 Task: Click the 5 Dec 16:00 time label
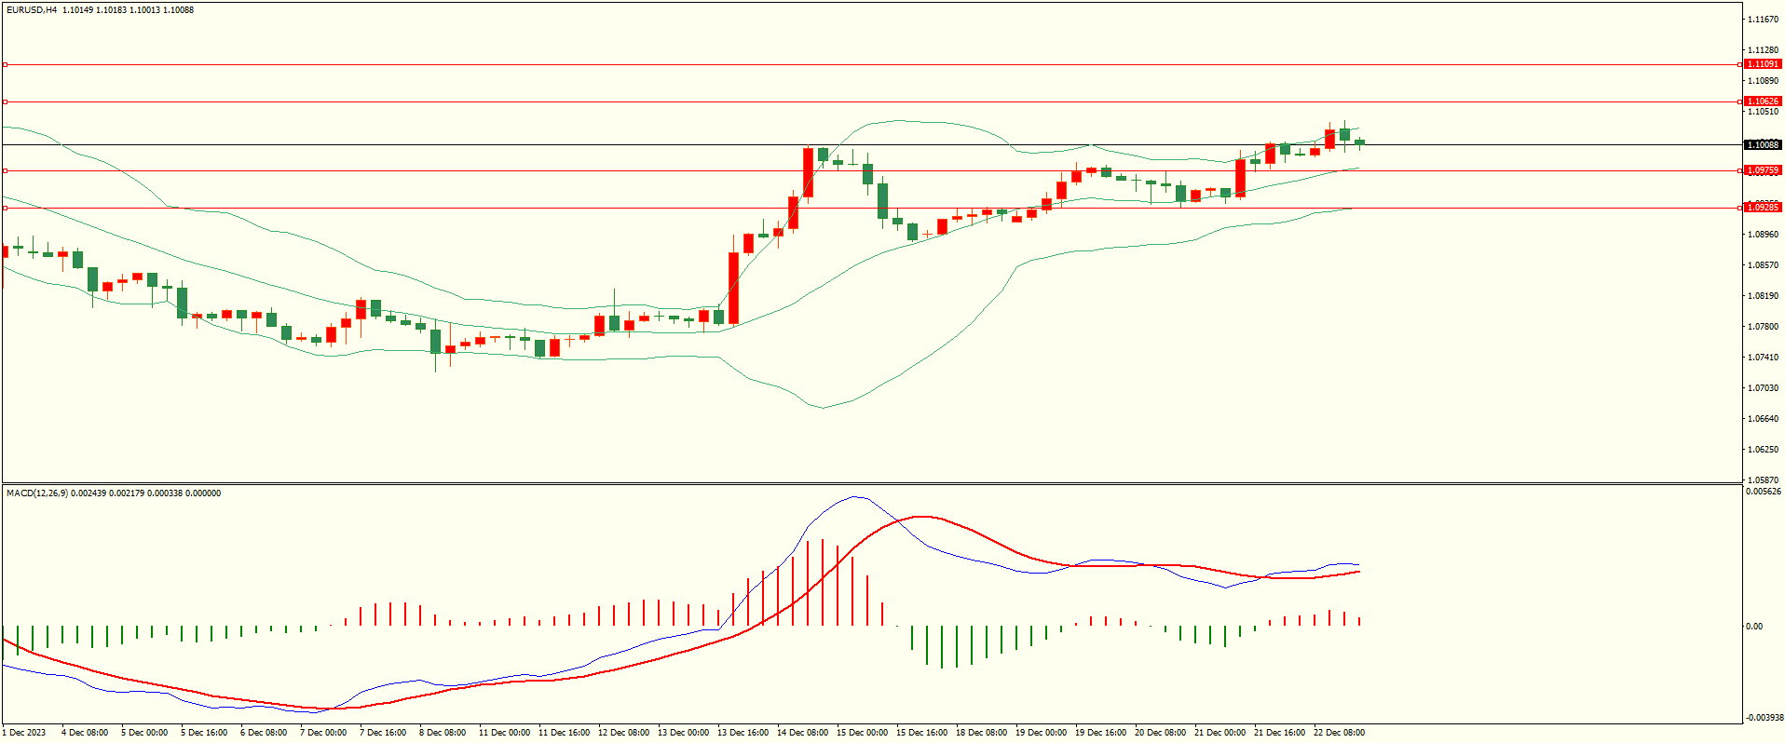coord(204,733)
